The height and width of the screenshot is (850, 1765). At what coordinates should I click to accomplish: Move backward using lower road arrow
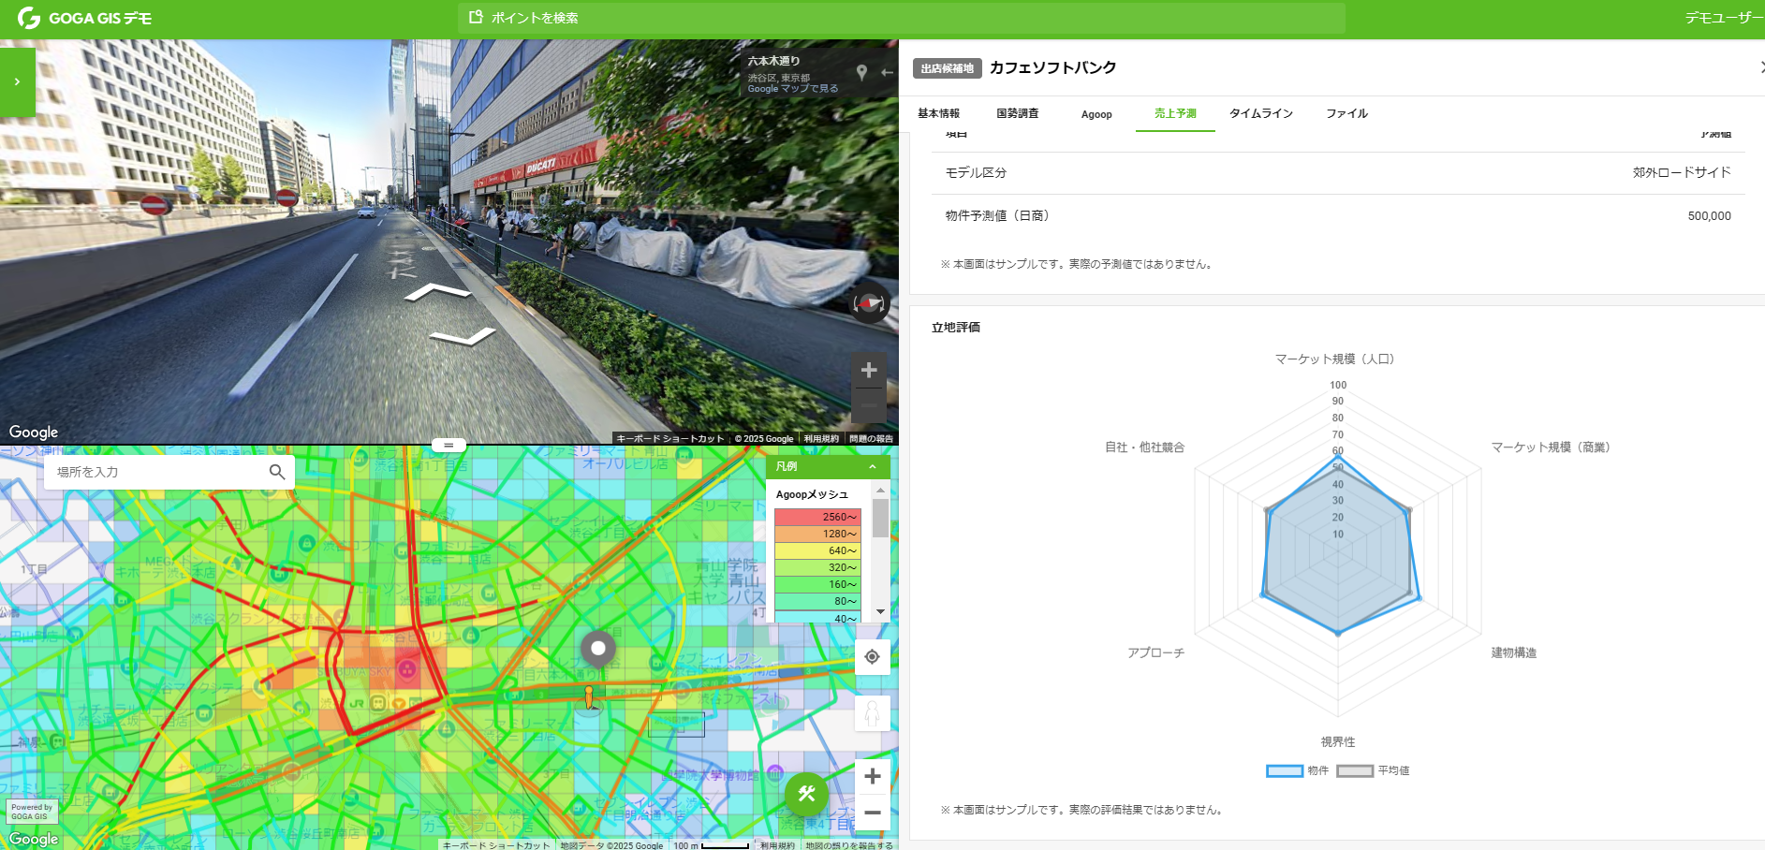coord(463,336)
